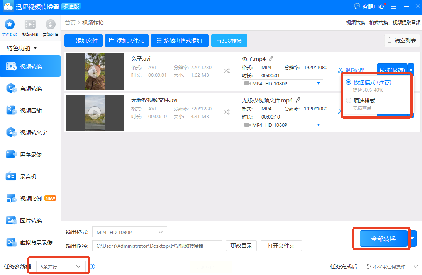Click the blue info icon beside 5条并行
422x275 pixels.
pos(93,267)
